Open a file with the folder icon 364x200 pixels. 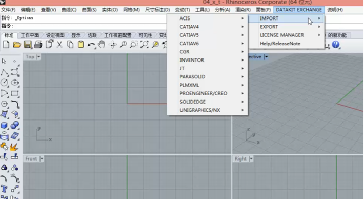[17, 44]
